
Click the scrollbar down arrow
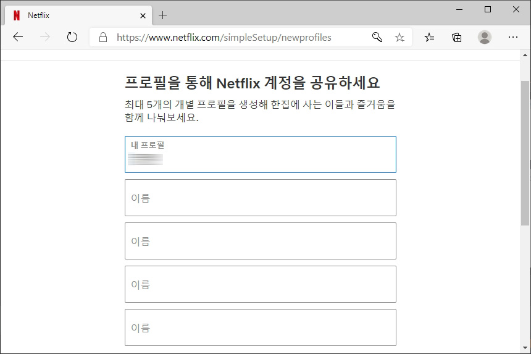tap(525, 348)
